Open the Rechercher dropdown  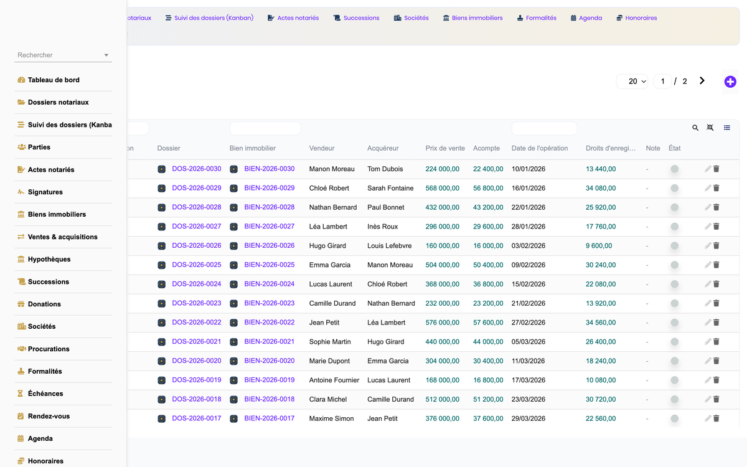(63, 55)
